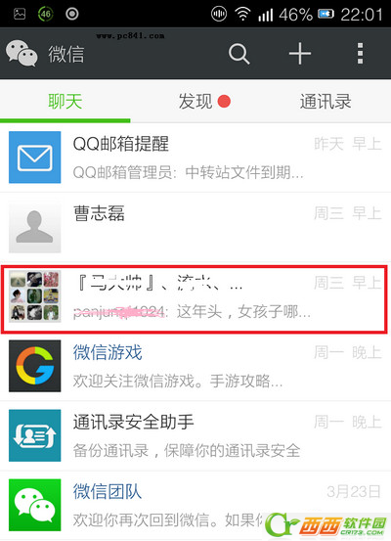Open the QQ邮箱提醒 conversation
This screenshot has height=541, width=391.
coord(195,158)
